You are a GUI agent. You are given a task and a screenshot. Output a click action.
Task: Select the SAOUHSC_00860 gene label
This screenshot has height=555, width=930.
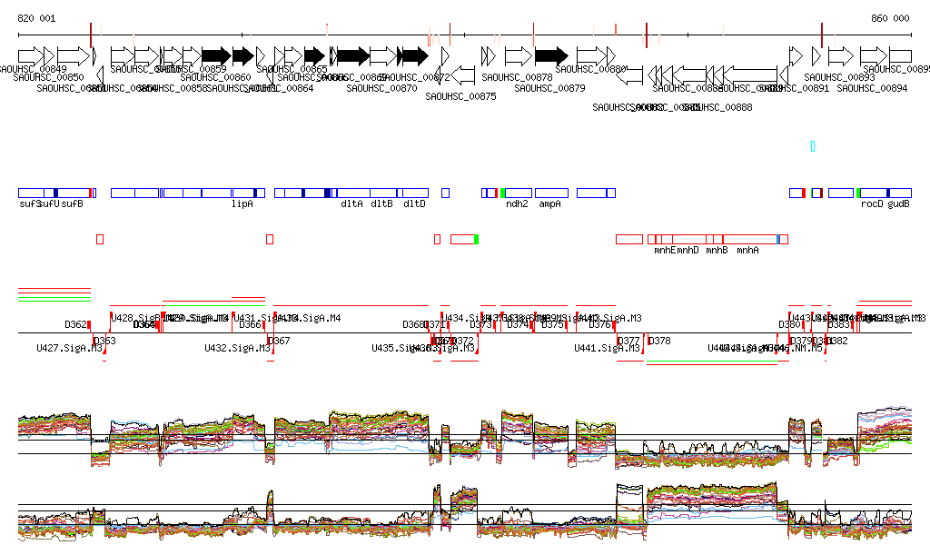[x=216, y=77]
